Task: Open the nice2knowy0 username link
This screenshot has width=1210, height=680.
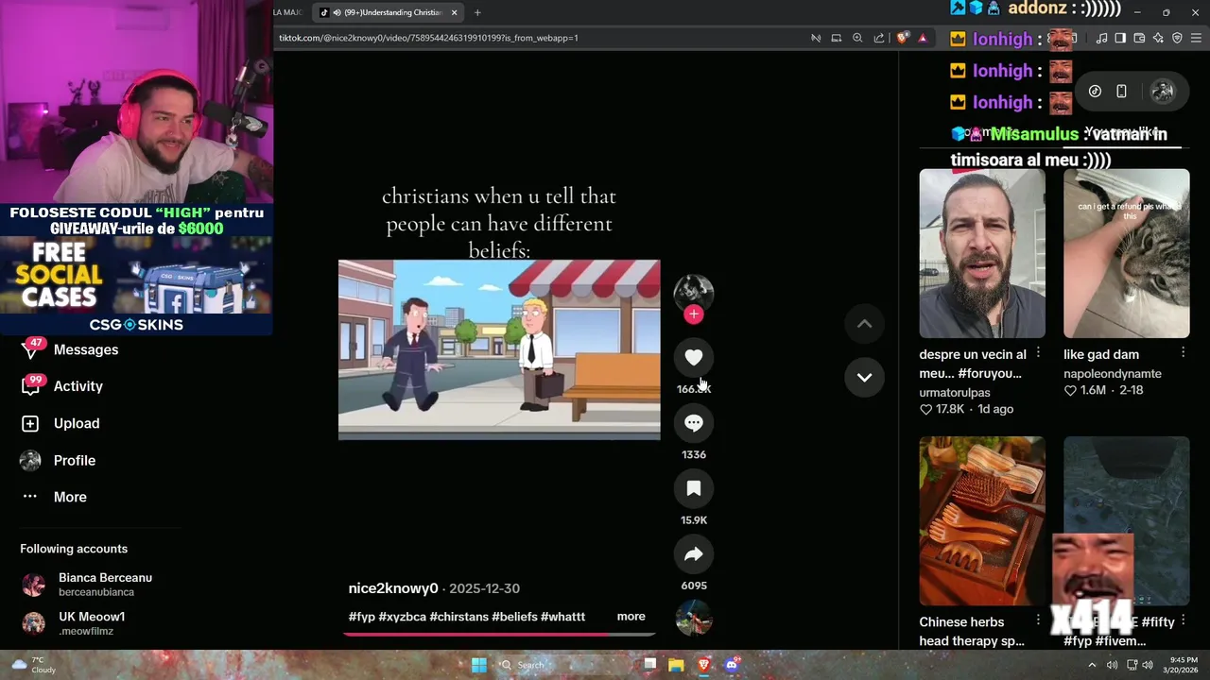Action: click(393, 588)
